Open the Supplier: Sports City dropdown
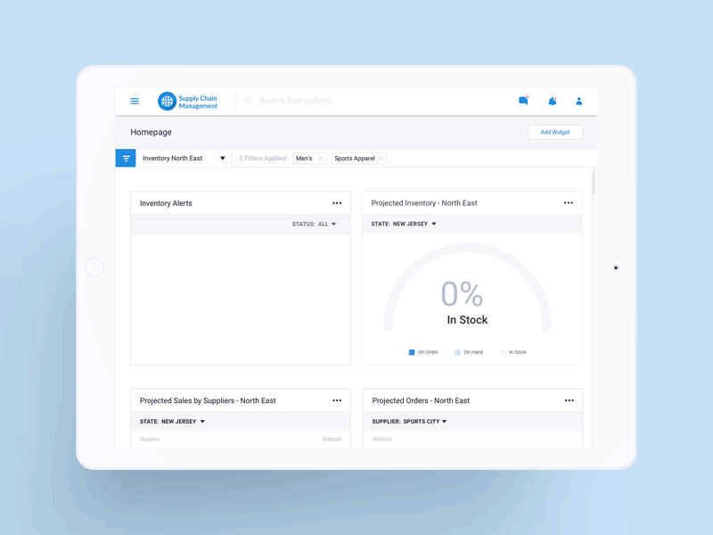713x535 pixels. [410, 421]
